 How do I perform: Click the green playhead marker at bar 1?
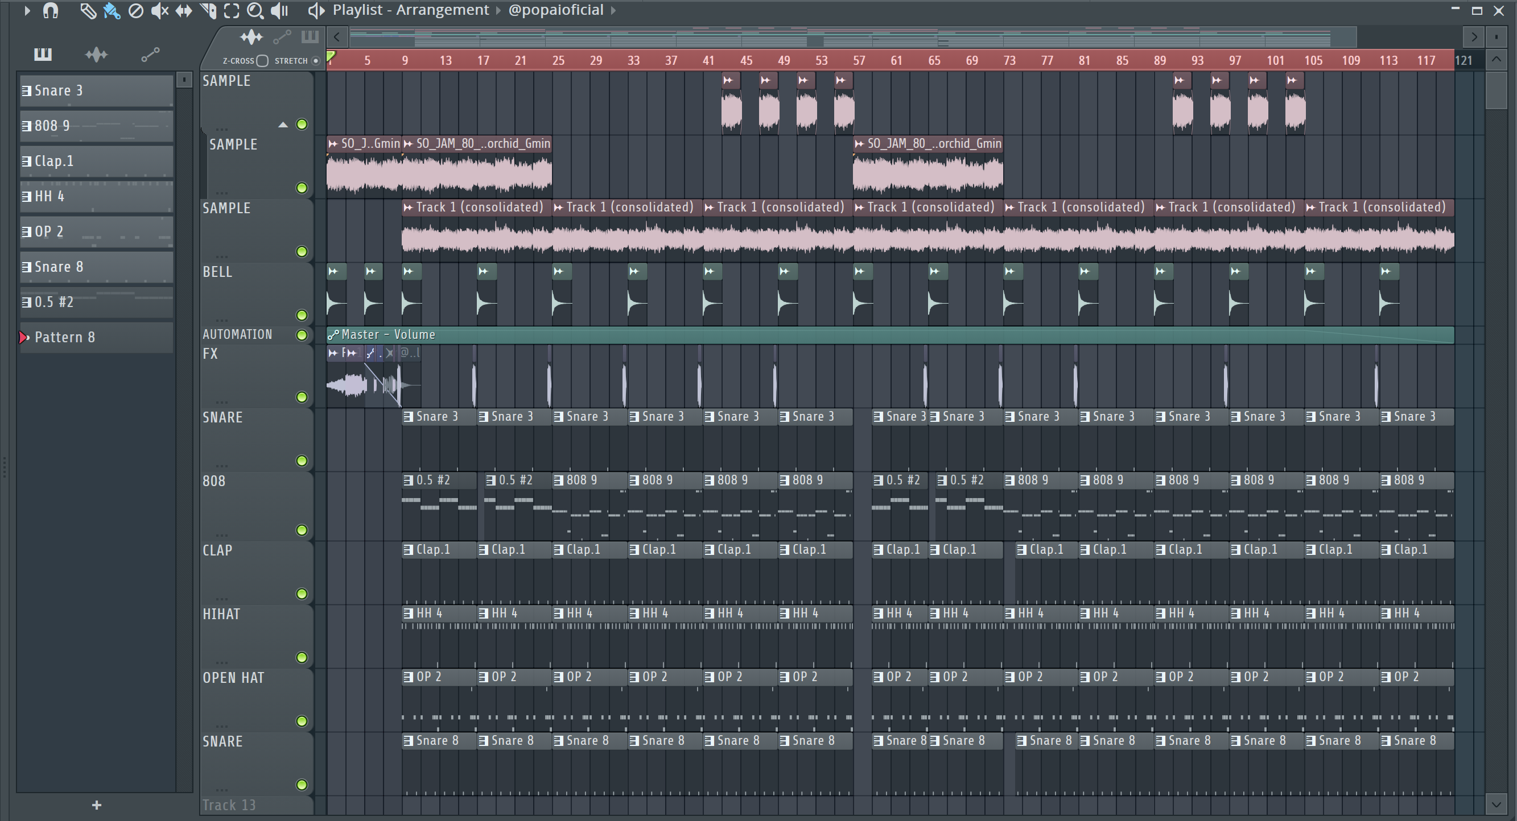pos(331,57)
